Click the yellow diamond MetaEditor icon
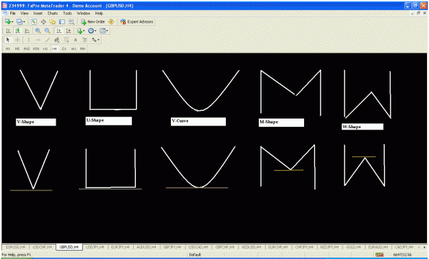Viewport: 429px width, 259px height. tap(111, 22)
